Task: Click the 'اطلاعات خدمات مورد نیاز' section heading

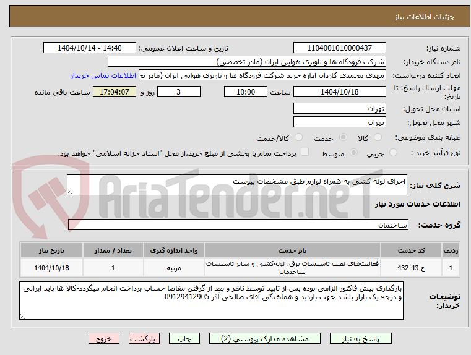Action: pyautogui.click(x=418, y=204)
